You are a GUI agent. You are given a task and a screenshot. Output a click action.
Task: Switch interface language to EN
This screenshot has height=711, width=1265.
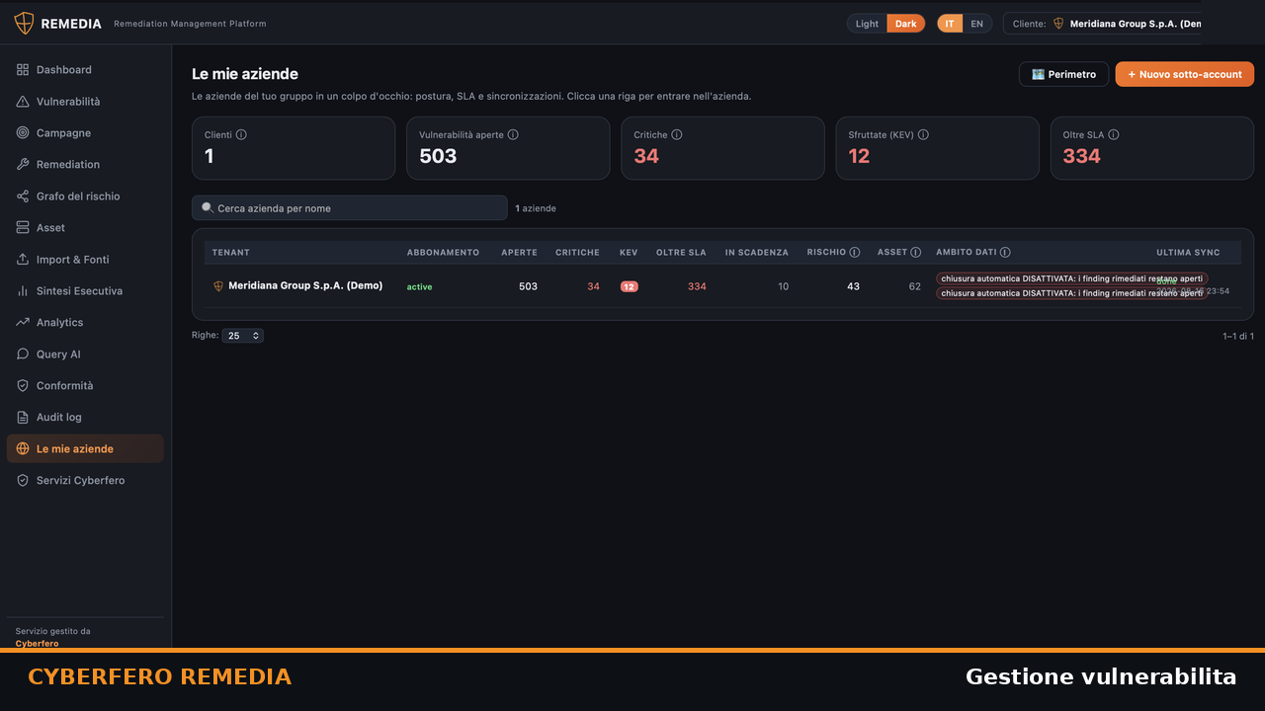977,24
